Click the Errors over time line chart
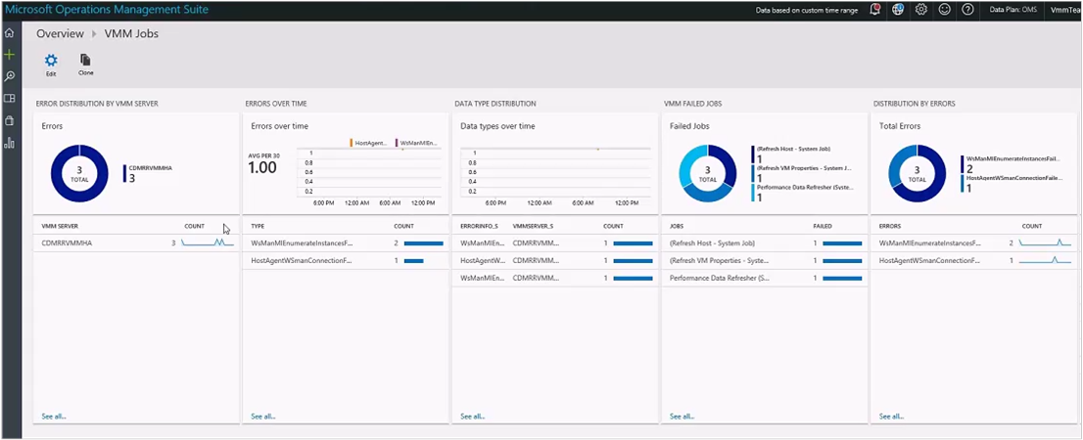Screen dimensions: 1083x440 pyautogui.click(x=369, y=172)
